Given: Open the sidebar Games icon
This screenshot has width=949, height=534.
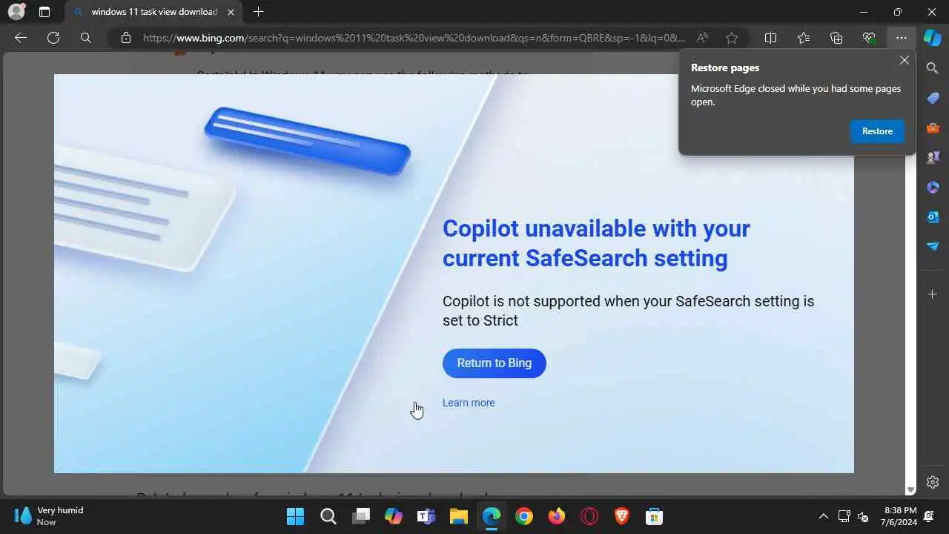Looking at the screenshot, I should (x=933, y=157).
